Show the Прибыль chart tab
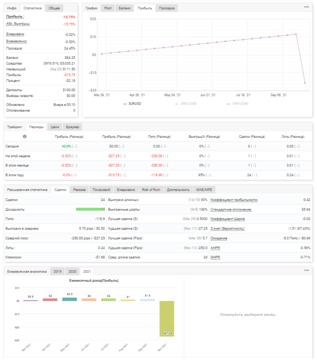Screen dimensions: 317x361 pyautogui.click(x=145, y=8)
